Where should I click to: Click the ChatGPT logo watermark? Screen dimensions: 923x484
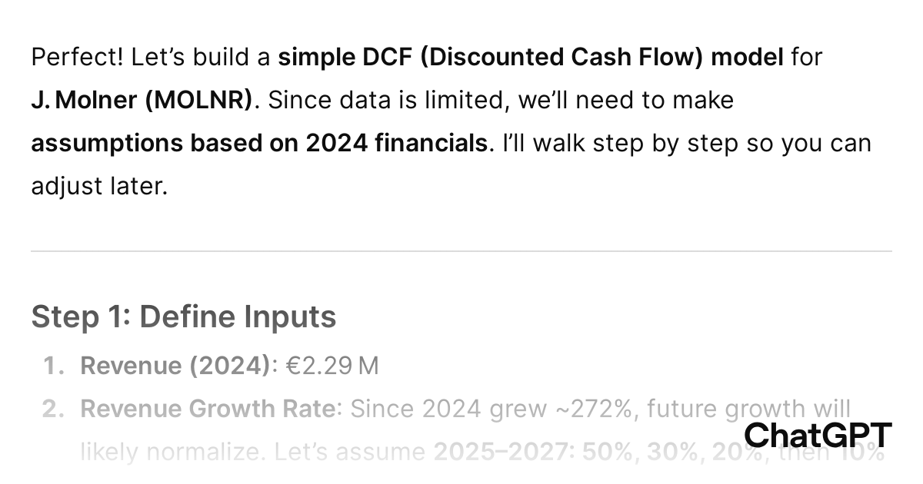click(x=818, y=436)
